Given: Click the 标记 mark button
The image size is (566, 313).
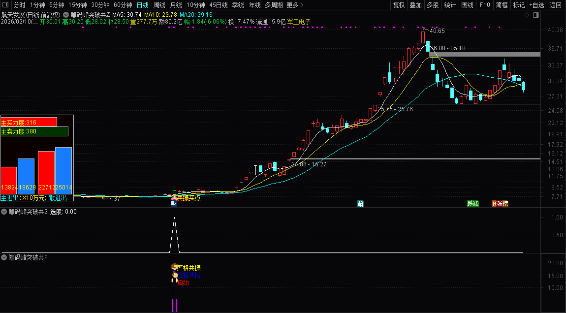Looking at the screenshot, I should pyautogui.click(x=519, y=5).
